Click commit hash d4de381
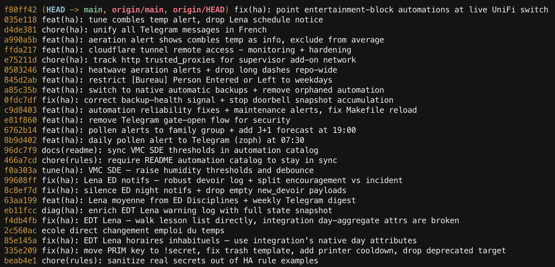The width and height of the screenshot is (555, 267). tap(20, 30)
